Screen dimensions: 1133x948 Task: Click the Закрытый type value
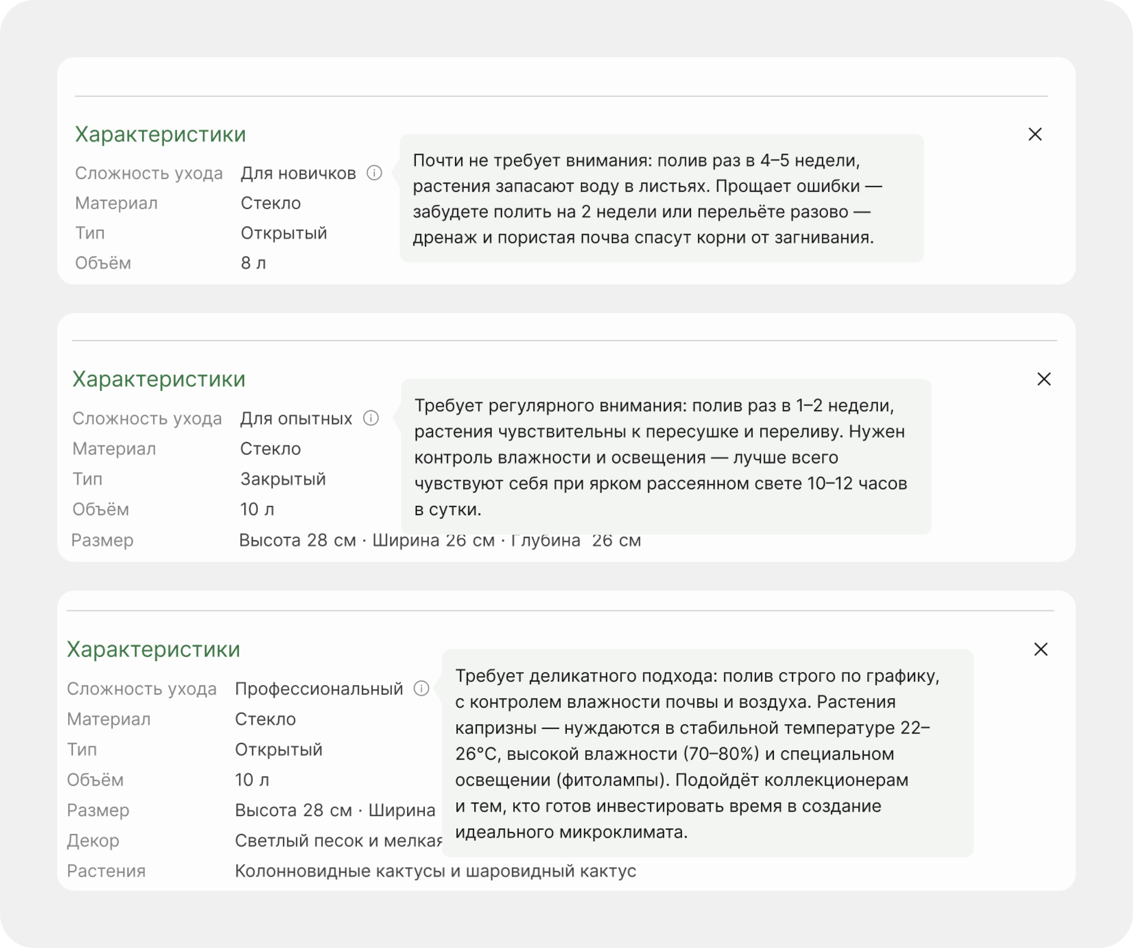(283, 479)
